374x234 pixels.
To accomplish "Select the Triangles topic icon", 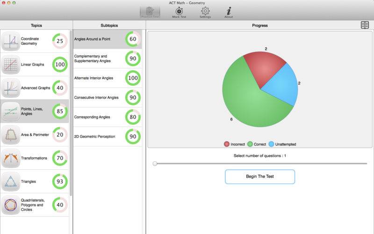I will point(10,182).
